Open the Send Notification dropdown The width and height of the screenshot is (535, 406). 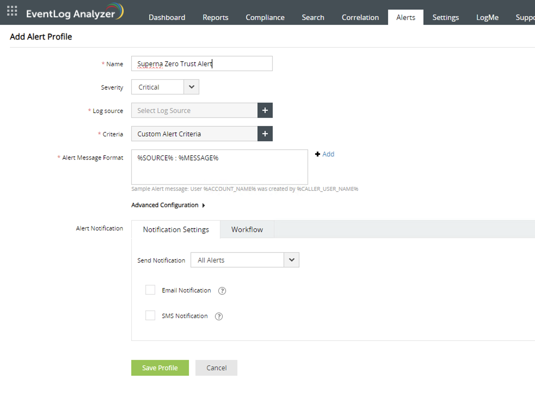click(x=291, y=260)
